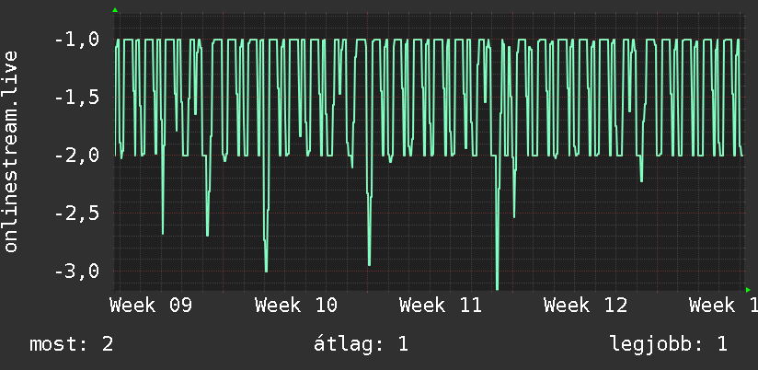Click the onlinestream.live vertical axis title
758x370 pixels.
[11, 151]
